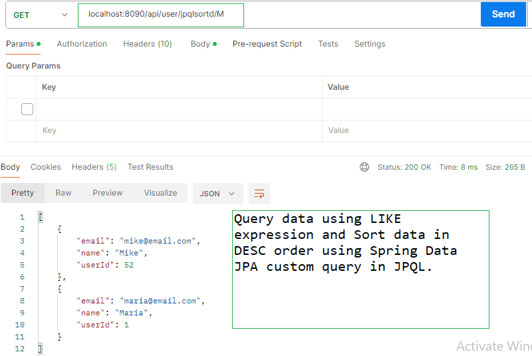Open the Headers (10) request tab

(147, 44)
